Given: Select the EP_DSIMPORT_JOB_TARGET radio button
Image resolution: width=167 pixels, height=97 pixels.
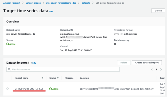Looking at the screenshot, I should pyautogui.click(x=8, y=89).
